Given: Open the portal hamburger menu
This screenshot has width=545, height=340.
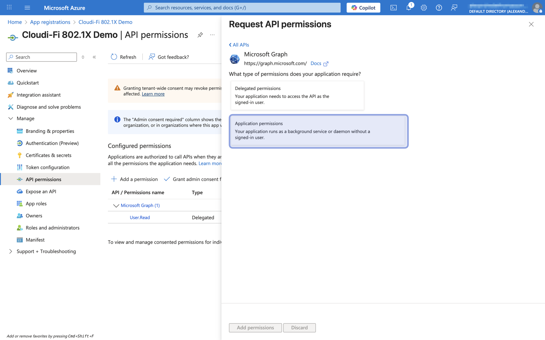Looking at the screenshot, I should [27, 8].
